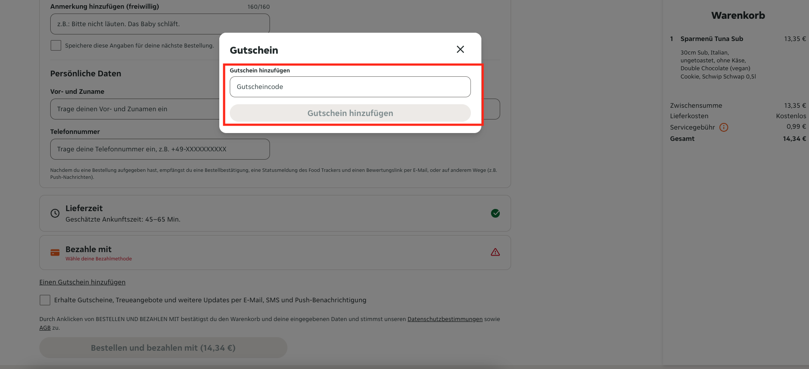Click the 'Kostenlos' Lieferkosten value

791,116
